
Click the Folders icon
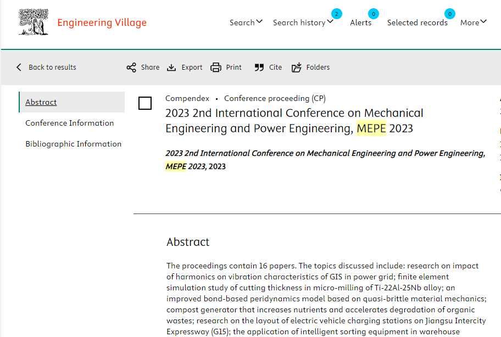click(297, 68)
